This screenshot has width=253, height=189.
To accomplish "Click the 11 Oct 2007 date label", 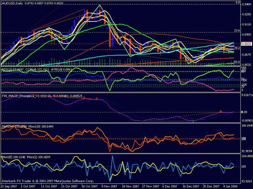I will pos(49,186).
